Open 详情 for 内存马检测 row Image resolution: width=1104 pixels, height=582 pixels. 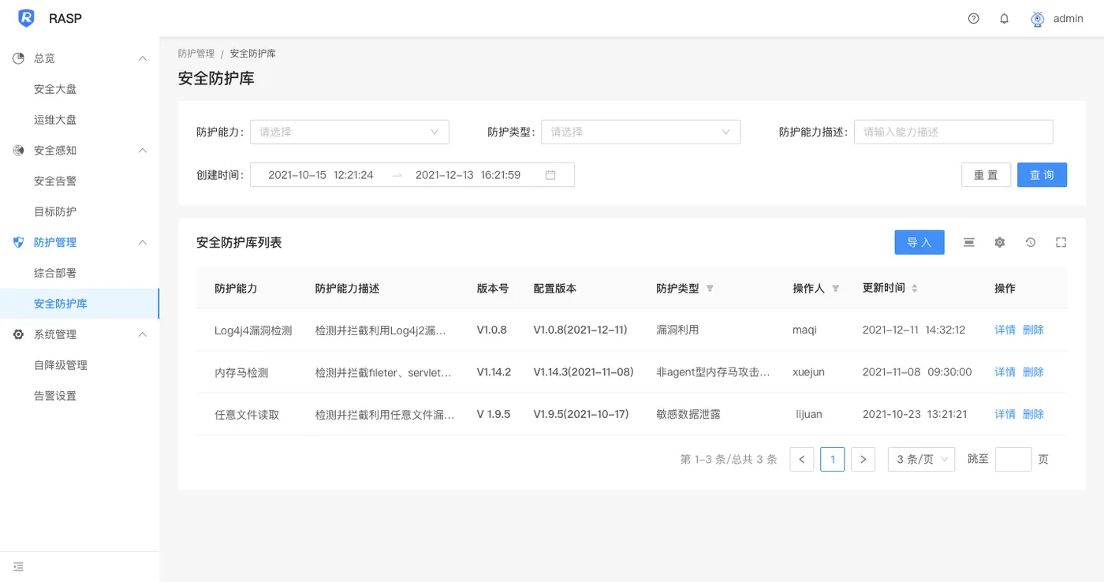(1005, 371)
